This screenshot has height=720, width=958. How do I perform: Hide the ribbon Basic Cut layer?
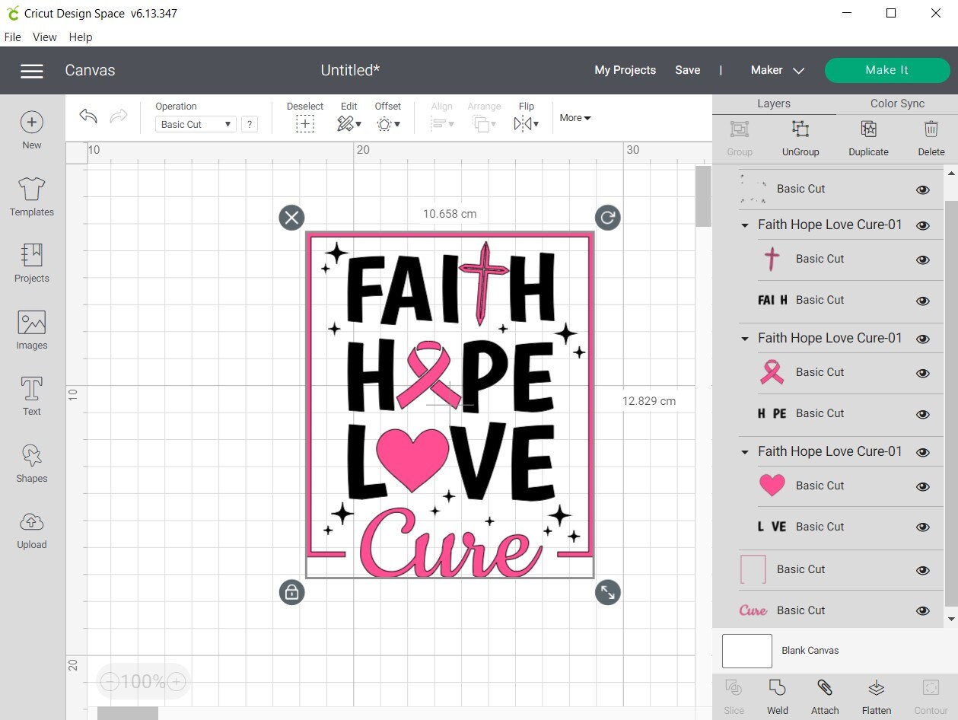pos(922,373)
